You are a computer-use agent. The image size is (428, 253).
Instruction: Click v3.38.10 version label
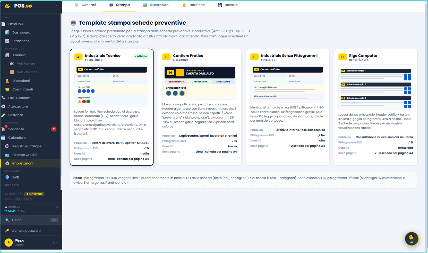click(10, 194)
